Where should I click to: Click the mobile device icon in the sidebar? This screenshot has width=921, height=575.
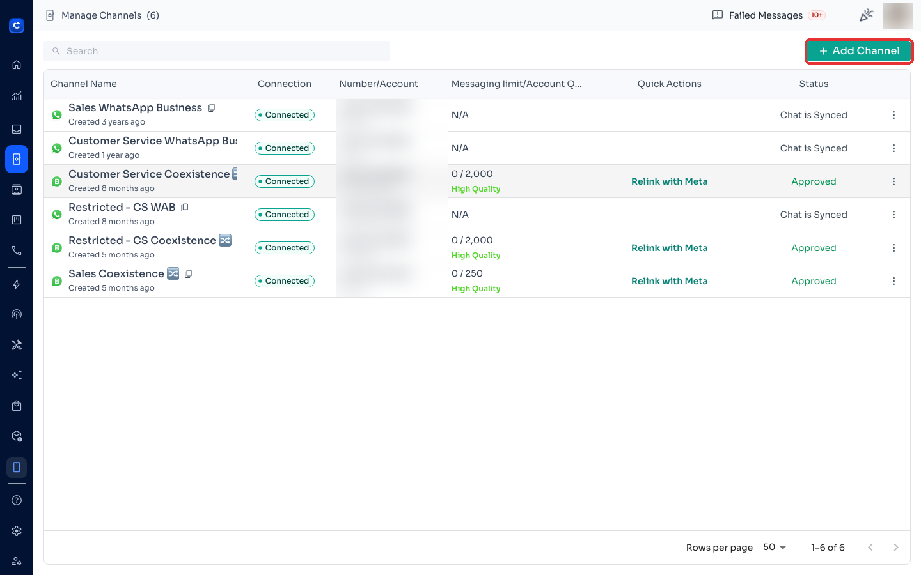pyautogui.click(x=17, y=467)
